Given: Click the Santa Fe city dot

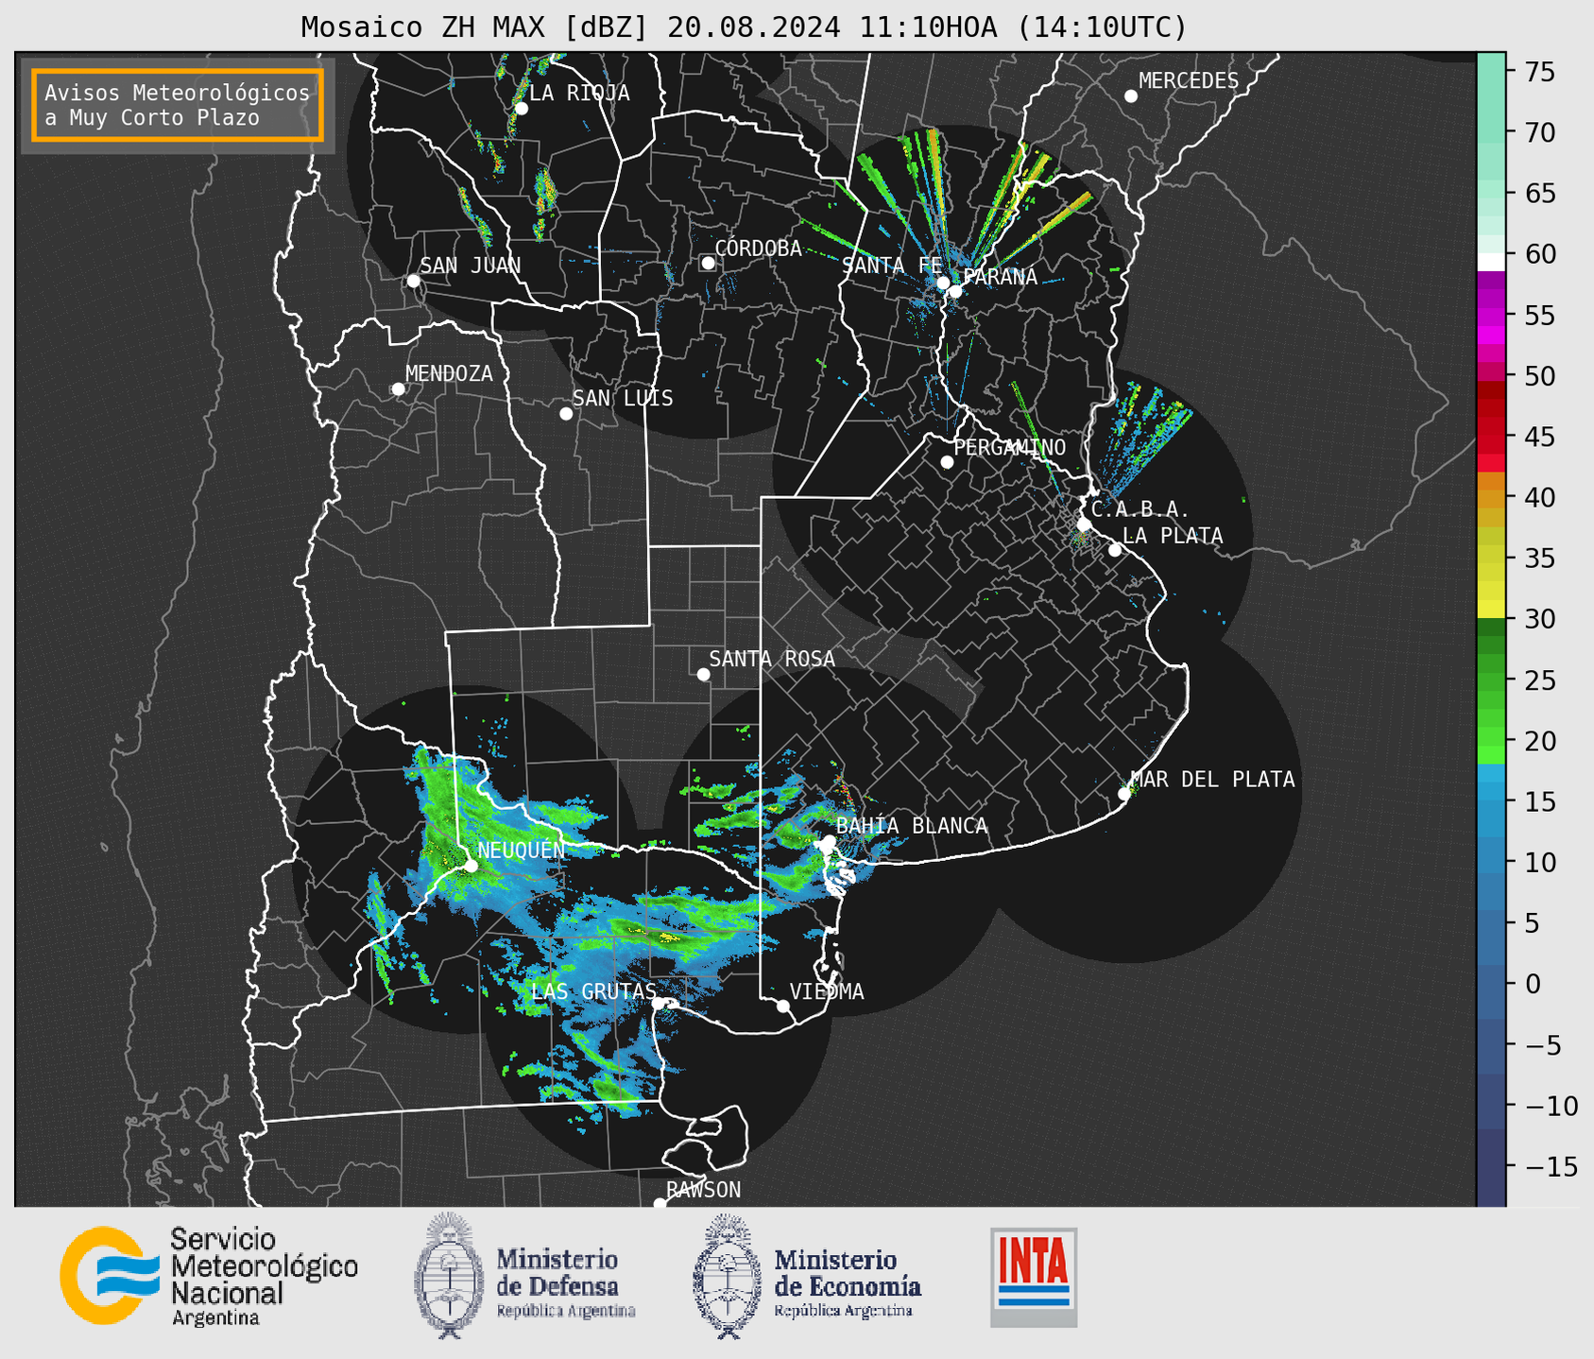Looking at the screenshot, I should tap(943, 283).
